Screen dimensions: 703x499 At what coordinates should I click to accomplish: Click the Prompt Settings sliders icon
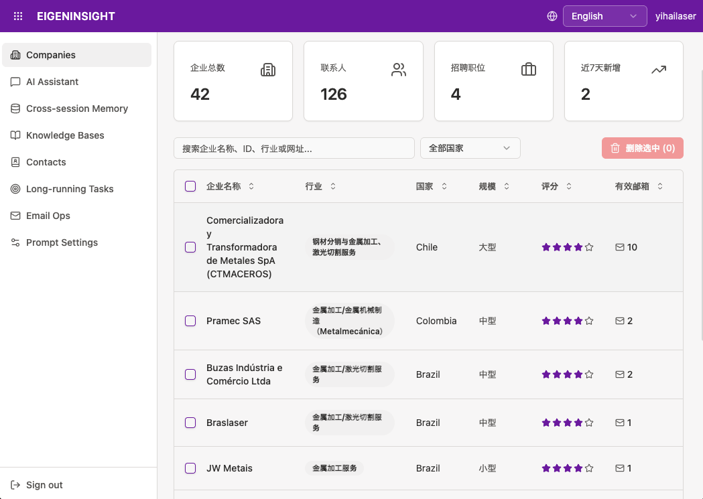(15, 242)
